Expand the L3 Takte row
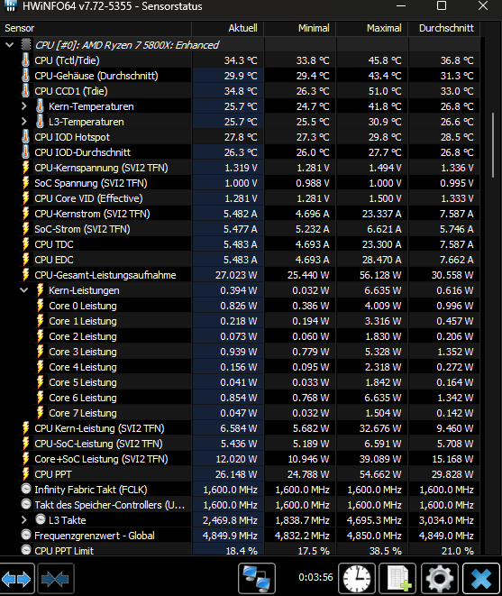Screen dimensions: 502x596 click(24, 519)
